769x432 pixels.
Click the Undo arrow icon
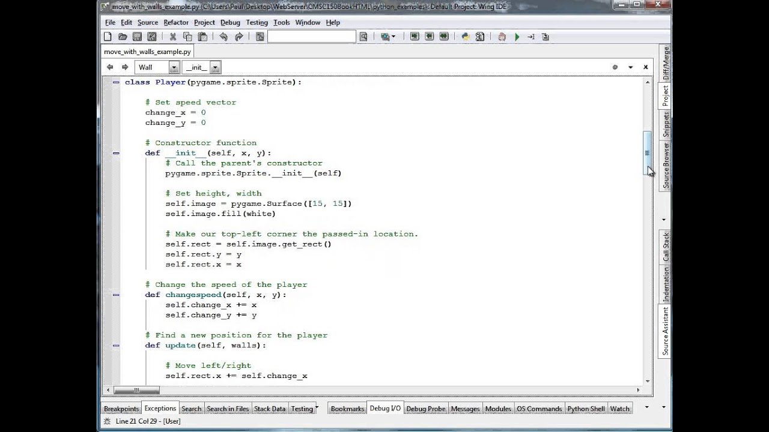click(x=223, y=37)
